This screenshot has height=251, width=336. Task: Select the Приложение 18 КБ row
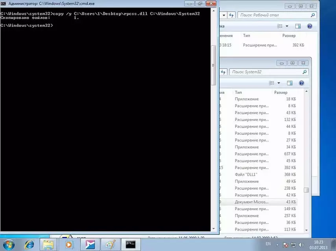(x=258, y=99)
